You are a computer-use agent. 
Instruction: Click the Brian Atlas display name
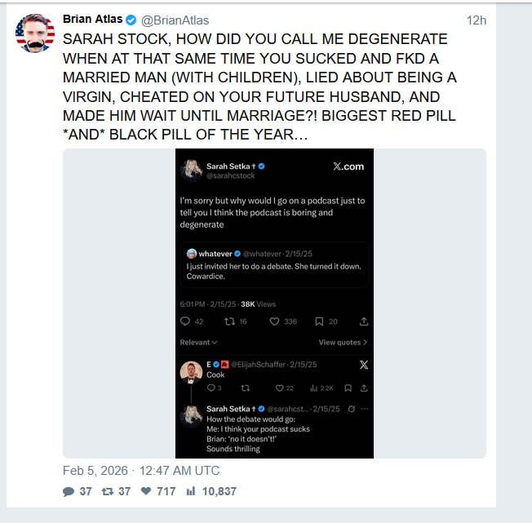pos(92,20)
